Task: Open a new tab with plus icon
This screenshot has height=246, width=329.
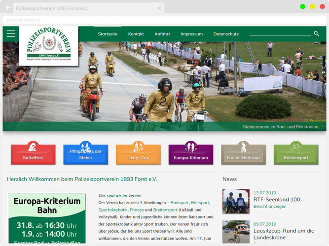Action: [7, 8]
